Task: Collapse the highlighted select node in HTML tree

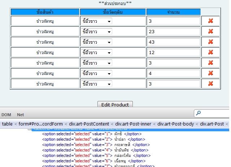Action: [30, 129]
